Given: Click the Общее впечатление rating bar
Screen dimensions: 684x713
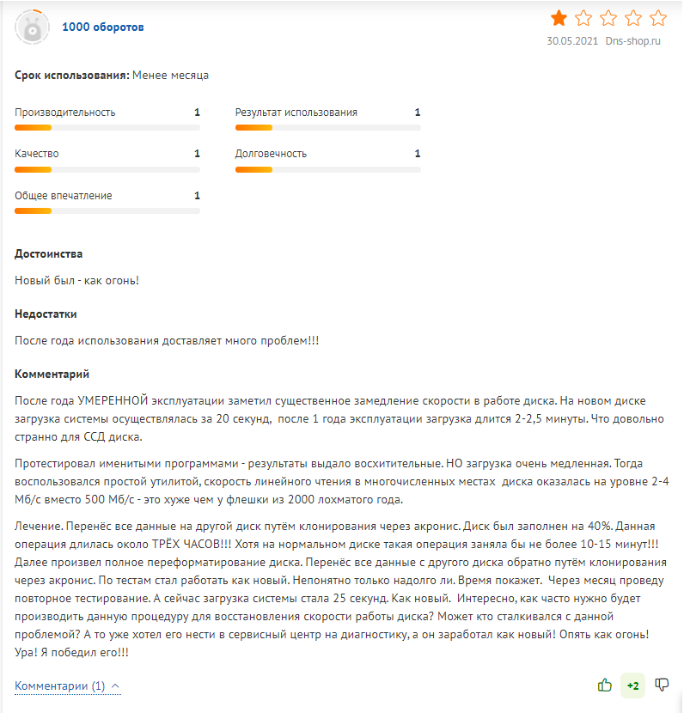Looking at the screenshot, I should point(107,210).
